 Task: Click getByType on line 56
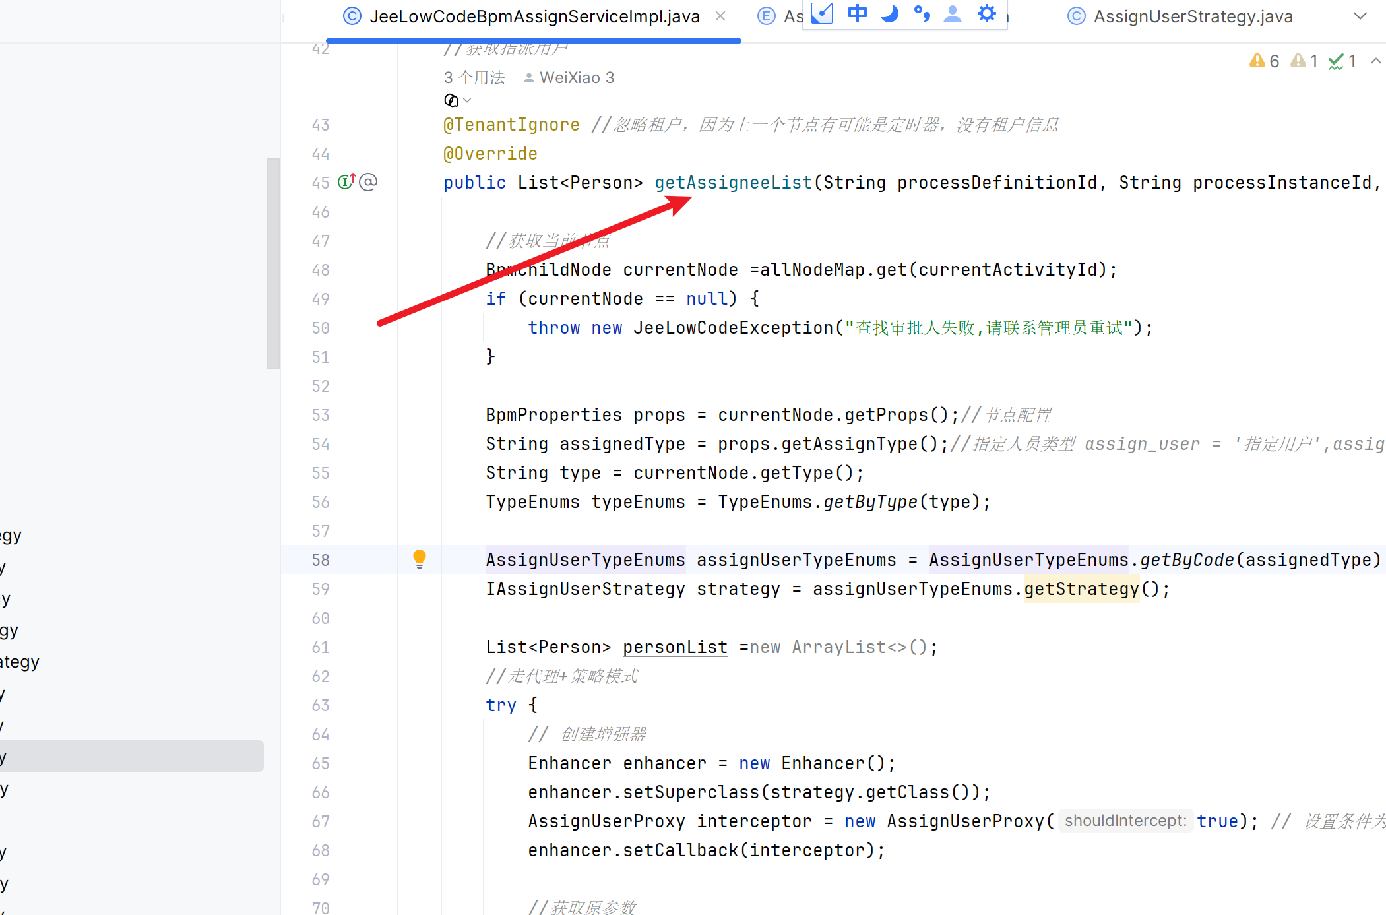point(870,502)
